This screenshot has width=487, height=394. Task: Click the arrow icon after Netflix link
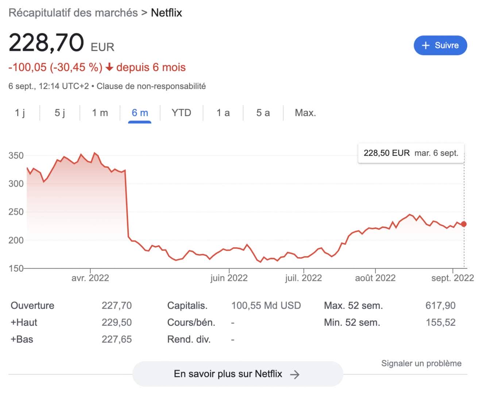(295, 374)
